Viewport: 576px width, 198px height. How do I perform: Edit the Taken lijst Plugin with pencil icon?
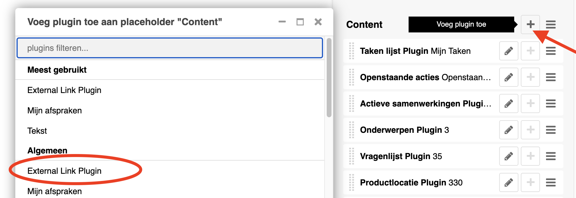(x=508, y=51)
